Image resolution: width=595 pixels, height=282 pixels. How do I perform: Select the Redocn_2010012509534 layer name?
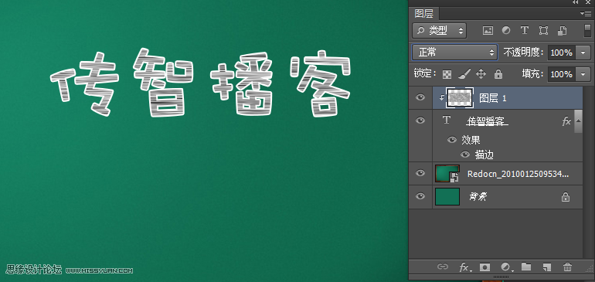[518, 174]
